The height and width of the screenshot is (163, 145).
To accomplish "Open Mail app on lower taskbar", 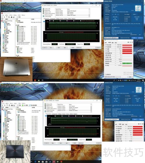I will point(46,162).
